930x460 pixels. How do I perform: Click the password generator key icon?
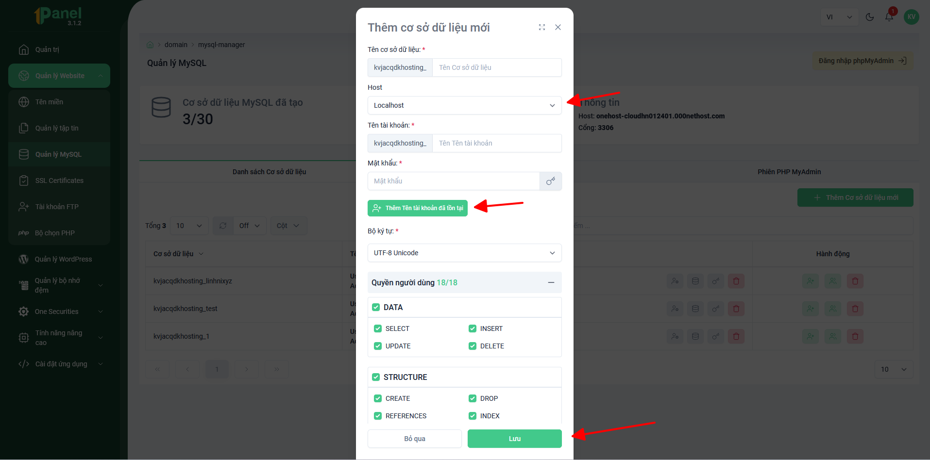tap(550, 181)
